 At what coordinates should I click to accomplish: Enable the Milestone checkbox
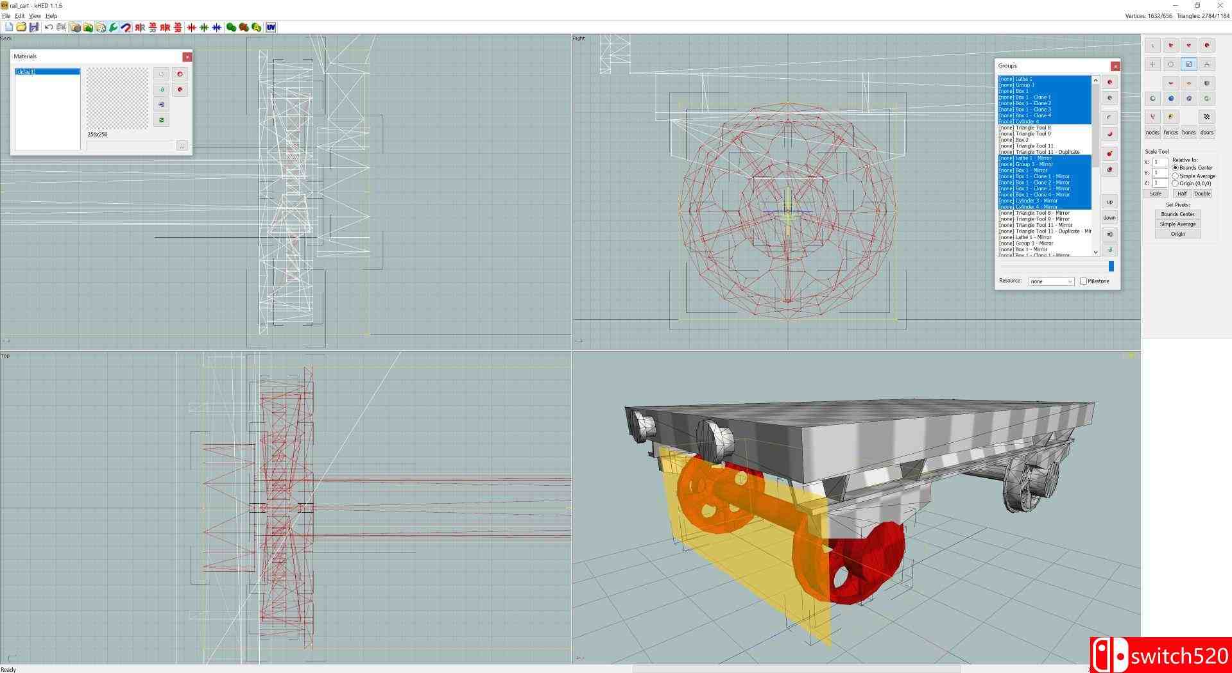[1083, 281]
